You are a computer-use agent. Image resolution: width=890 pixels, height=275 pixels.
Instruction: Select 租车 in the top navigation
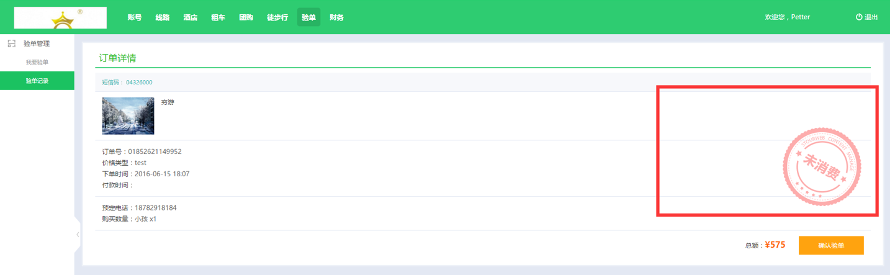218,17
